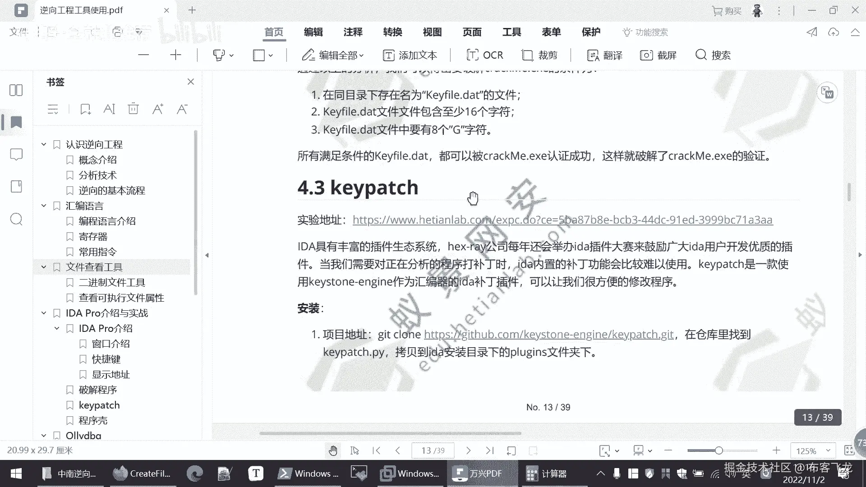Screen dimensions: 866x487
Task: Adjust the zoom slider handle
Action: coord(719,450)
